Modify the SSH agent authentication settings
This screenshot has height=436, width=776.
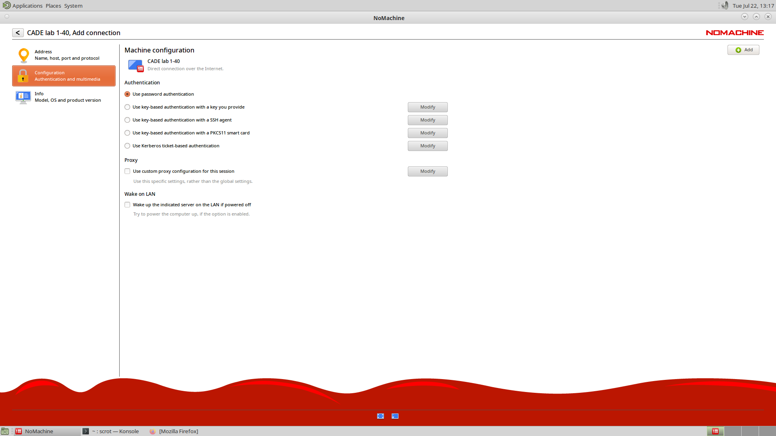point(428,120)
